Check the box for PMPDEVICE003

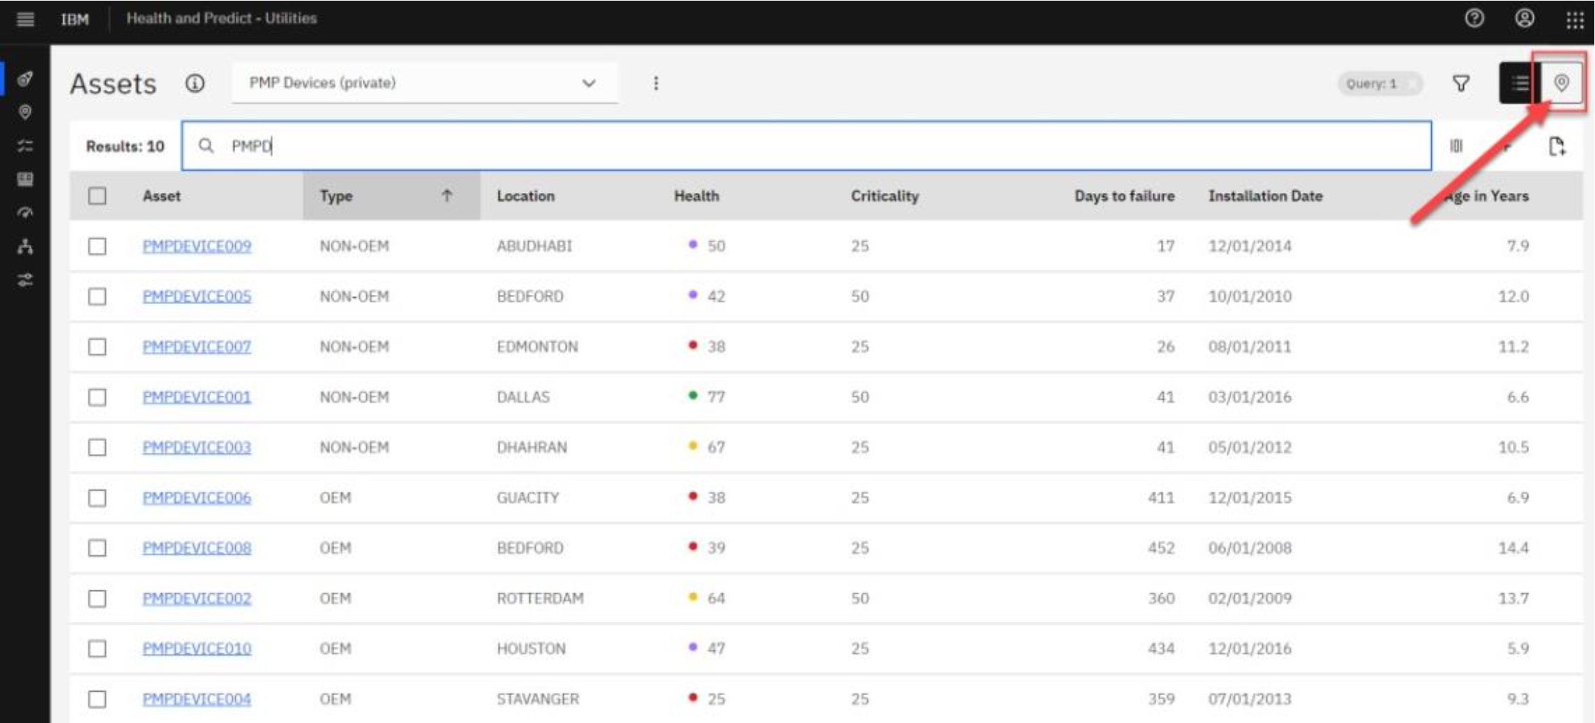(97, 447)
